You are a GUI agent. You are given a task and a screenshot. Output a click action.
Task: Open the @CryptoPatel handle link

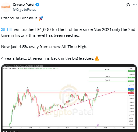pyautogui.click(x=24, y=10)
